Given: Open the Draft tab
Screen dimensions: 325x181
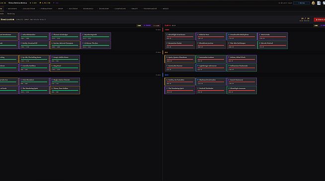Looking at the screenshot, I should click(134, 9).
